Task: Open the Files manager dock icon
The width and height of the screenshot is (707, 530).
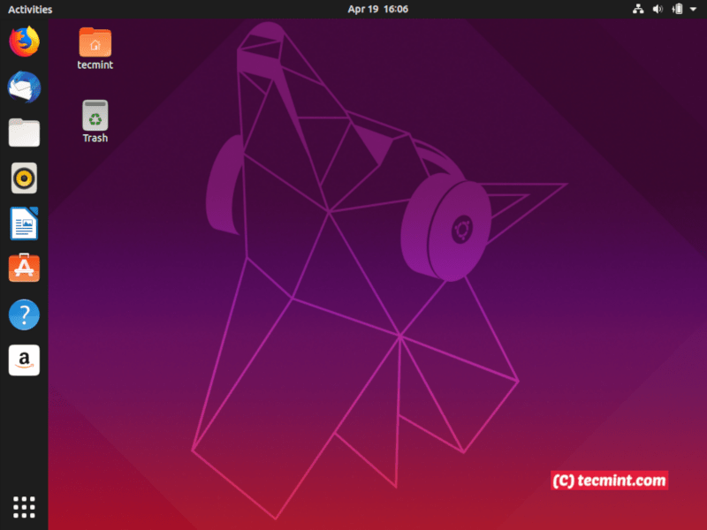Action: [x=25, y=132]
